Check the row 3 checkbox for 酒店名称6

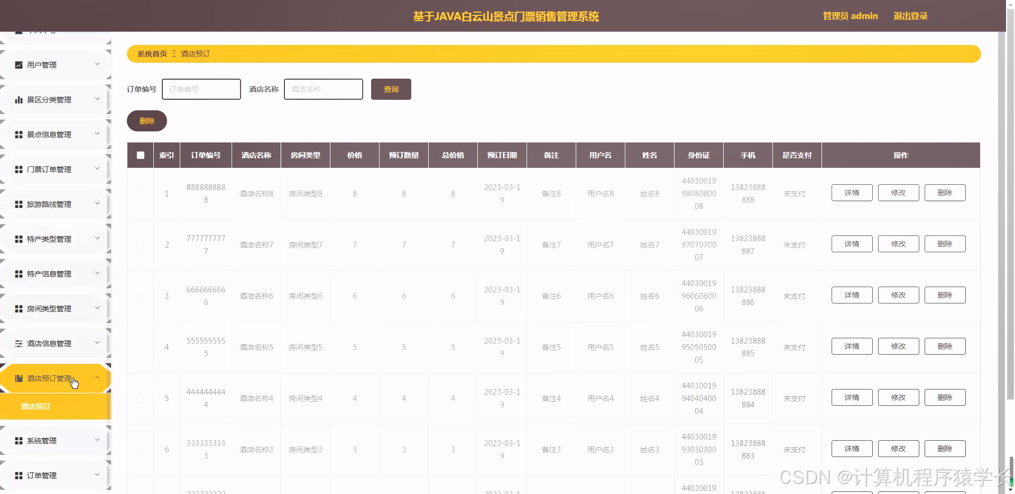pyautogui.click(x=141, y=296)
